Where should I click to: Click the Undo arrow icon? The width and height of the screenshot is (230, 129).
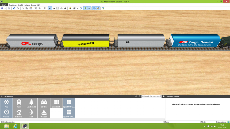coord(14,8)
